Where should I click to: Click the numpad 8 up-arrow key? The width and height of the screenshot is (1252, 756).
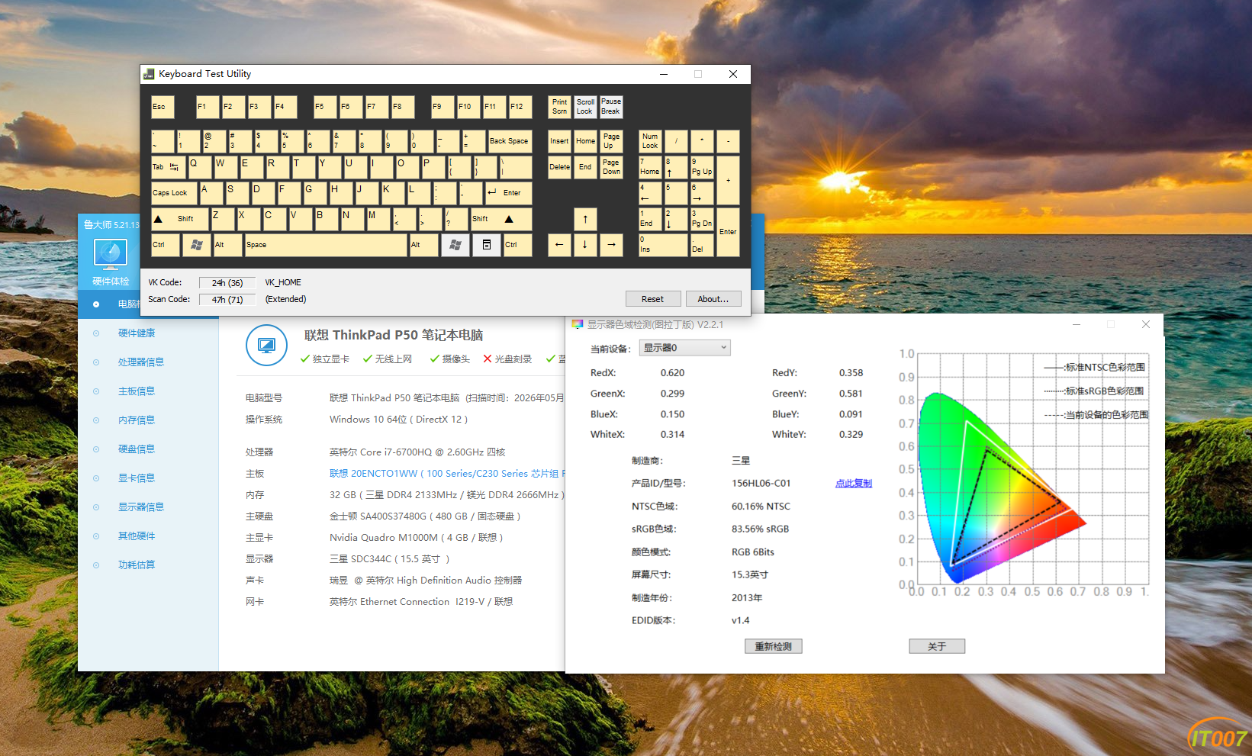pos(675,167)
